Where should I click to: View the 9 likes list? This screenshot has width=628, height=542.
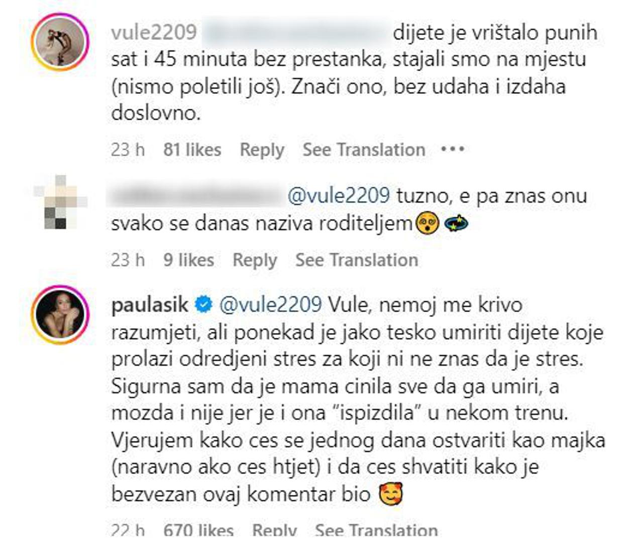click(188, 260)
